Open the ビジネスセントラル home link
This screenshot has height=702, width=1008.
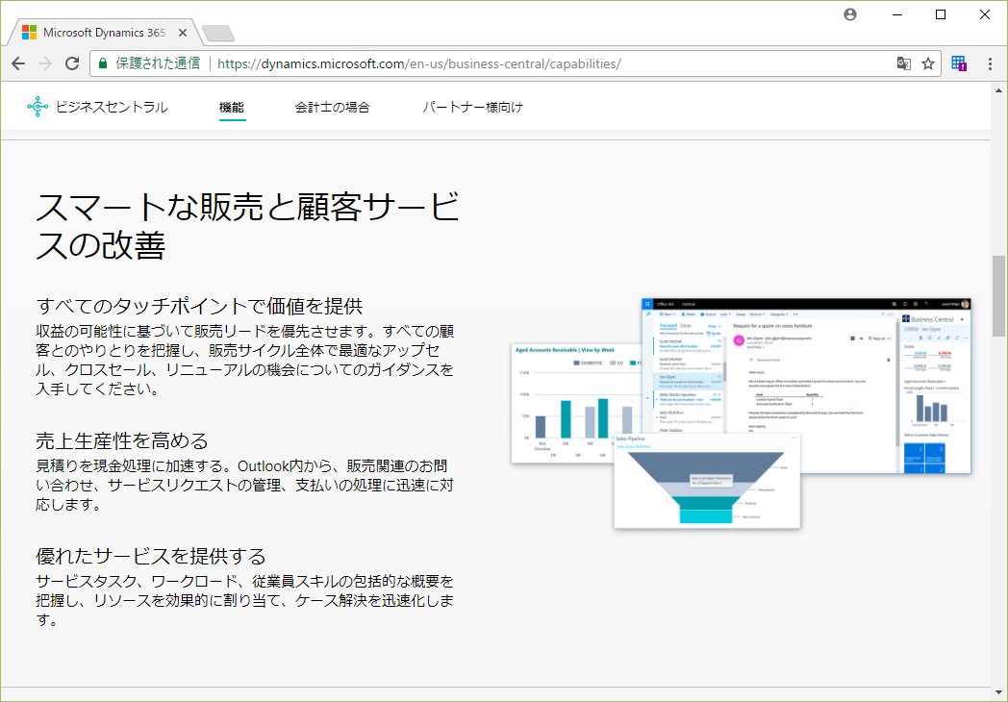pyautogui.click(x=112, y=108)
